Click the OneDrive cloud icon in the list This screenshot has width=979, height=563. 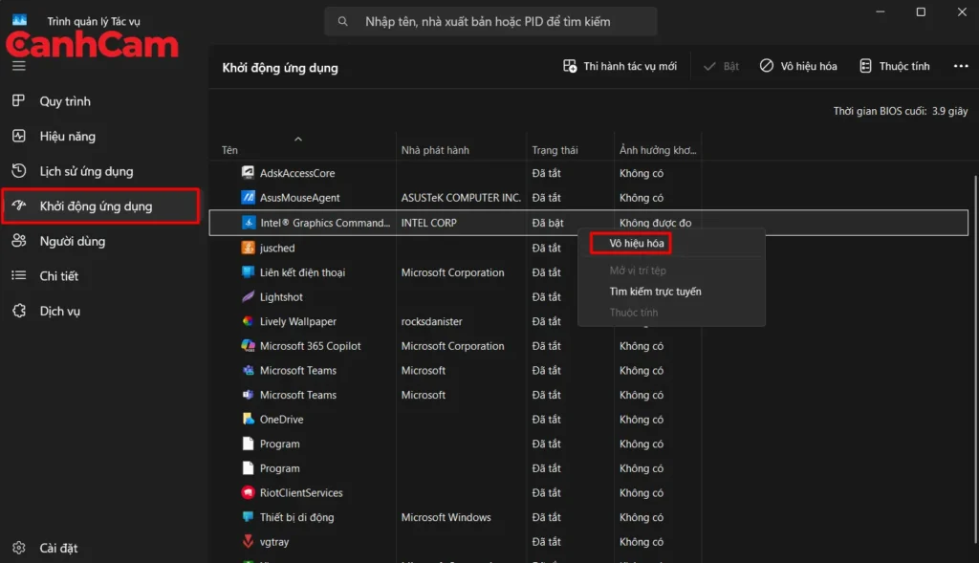[246, 419]
